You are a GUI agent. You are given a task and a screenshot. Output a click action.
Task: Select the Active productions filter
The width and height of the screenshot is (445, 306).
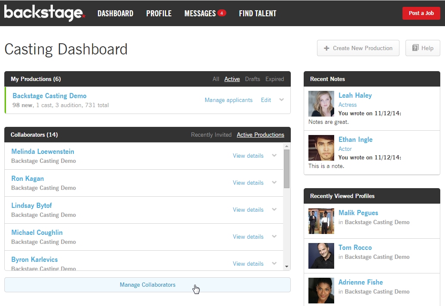[x=232, y=79]
